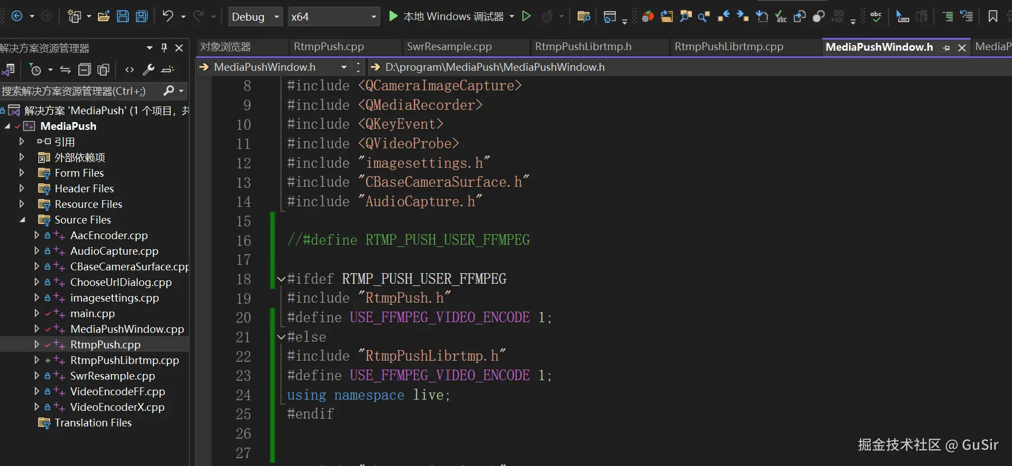
Task: Click the Navigate Forward blue-arrow Visual Assist icon
Action: [743, 17]
